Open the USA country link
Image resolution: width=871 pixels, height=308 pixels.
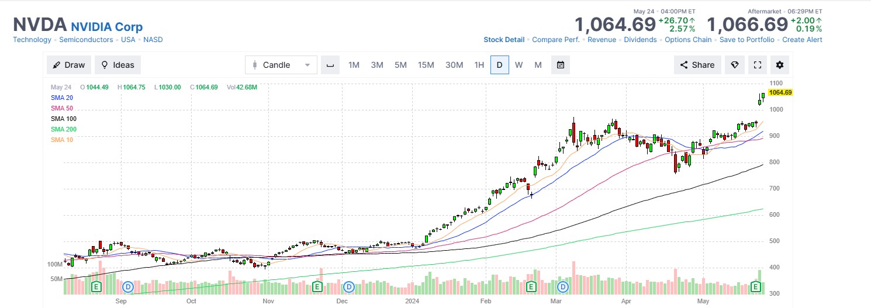point(128,40)
